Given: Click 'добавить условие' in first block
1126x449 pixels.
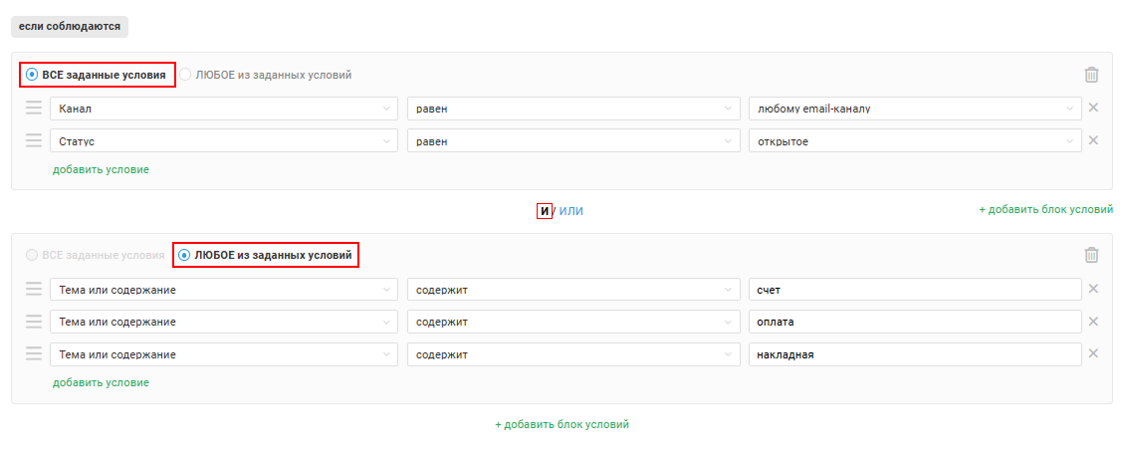Looking at the screenshot, I should [101, 169].
